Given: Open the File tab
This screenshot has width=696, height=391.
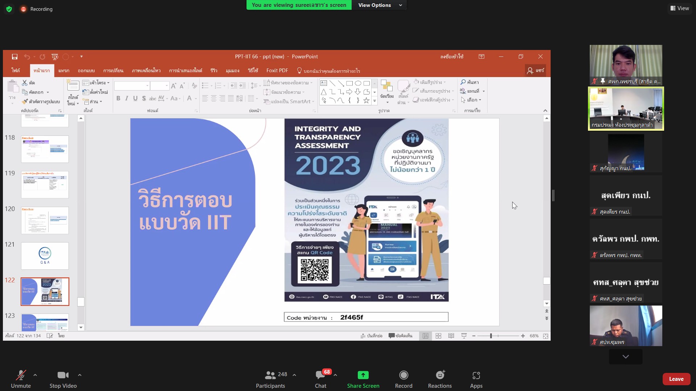Looking at the screenshot, I should coord(16,70).
